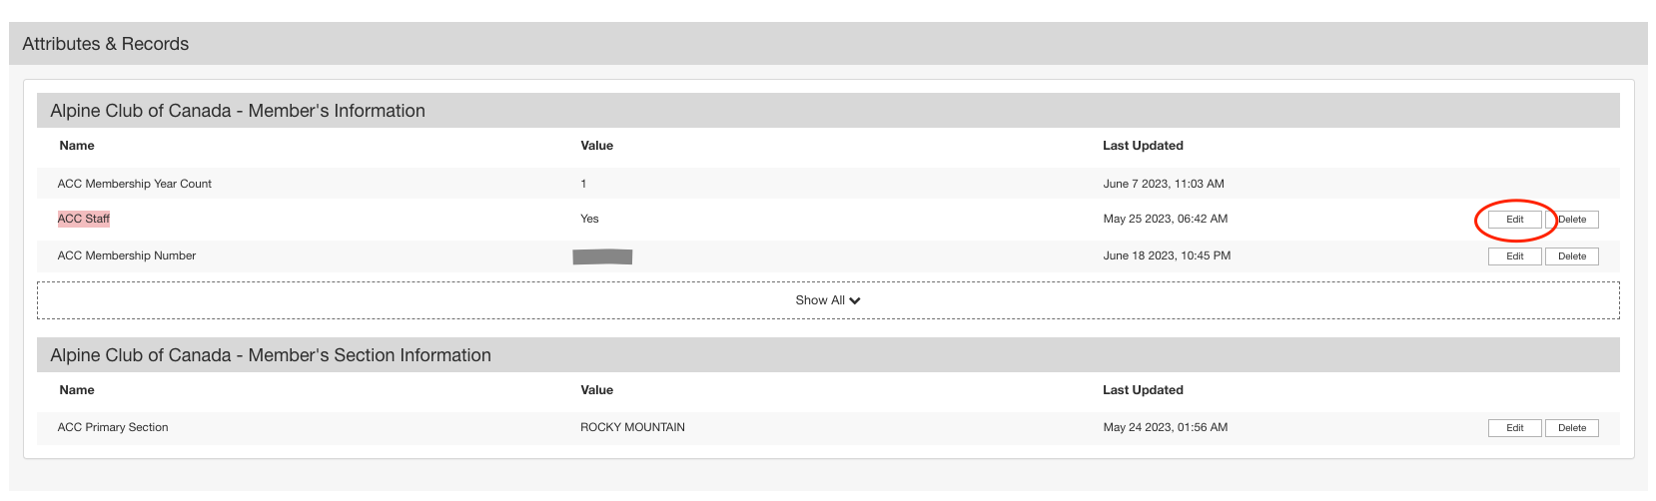Viewport: 1656px width, 501px height.
Task: Click the Attributes & Records heading
Action: pos(106,44)
